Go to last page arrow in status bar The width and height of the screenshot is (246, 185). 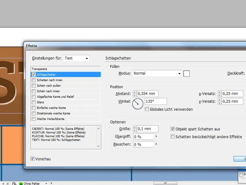(8, 183)
